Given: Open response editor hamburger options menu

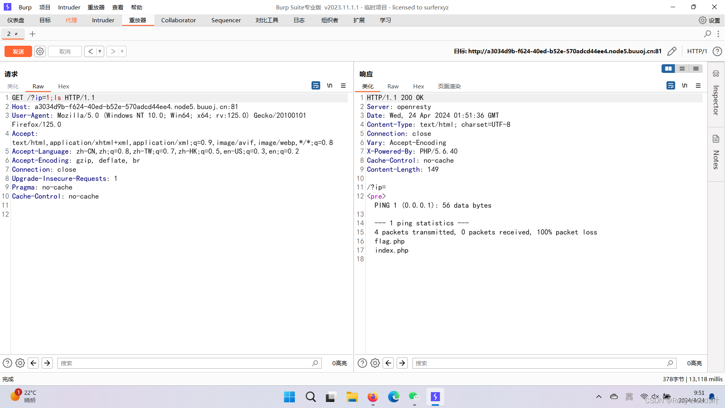Looking at the screenshot, I should (x=698, y=86).
